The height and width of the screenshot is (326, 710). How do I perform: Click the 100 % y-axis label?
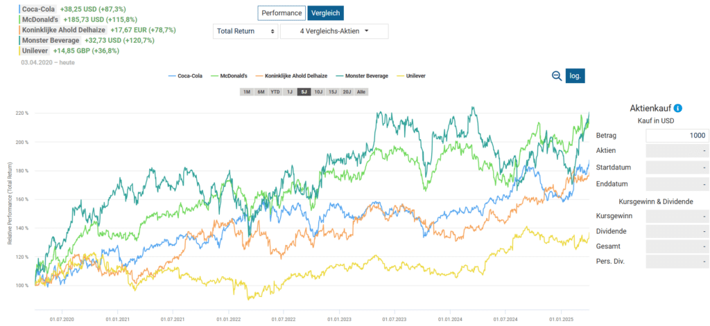23,285
